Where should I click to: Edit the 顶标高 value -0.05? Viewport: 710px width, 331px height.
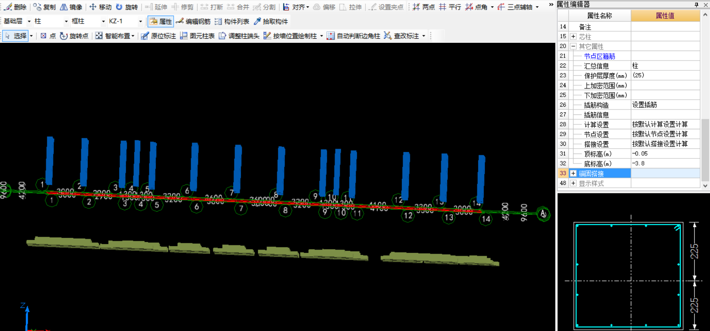(665, 154)
